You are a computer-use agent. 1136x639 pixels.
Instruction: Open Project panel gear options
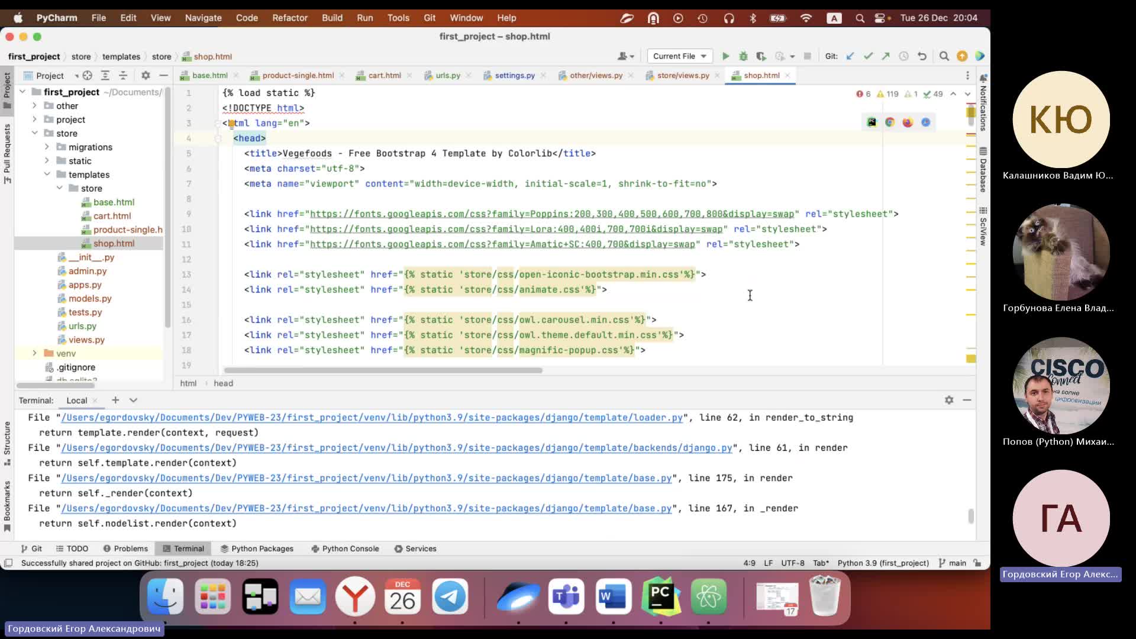click(146, 75)
